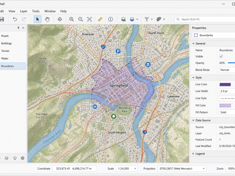Image resolution: width=235 pixels, height=176 pixels.
Task: Select the Buildings layer
Action: pos(13,43)
